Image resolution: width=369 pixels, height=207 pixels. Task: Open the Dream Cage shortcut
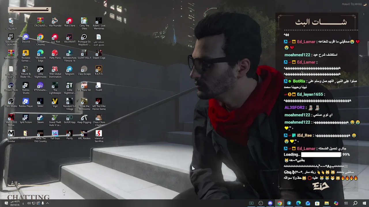click(99, 54)
